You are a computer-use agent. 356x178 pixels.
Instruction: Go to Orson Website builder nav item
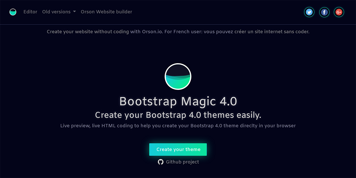point(106,12)
